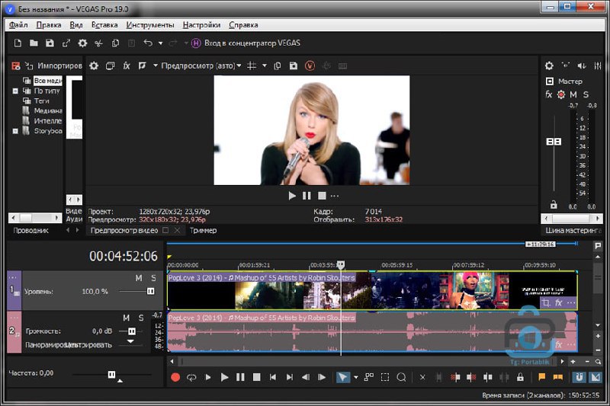Switch to the Триммер tab
This screenshot has height=406, width=610.
tap(203, 230)
